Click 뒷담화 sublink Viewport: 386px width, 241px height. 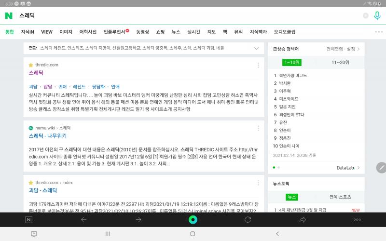tap(98, 87)
